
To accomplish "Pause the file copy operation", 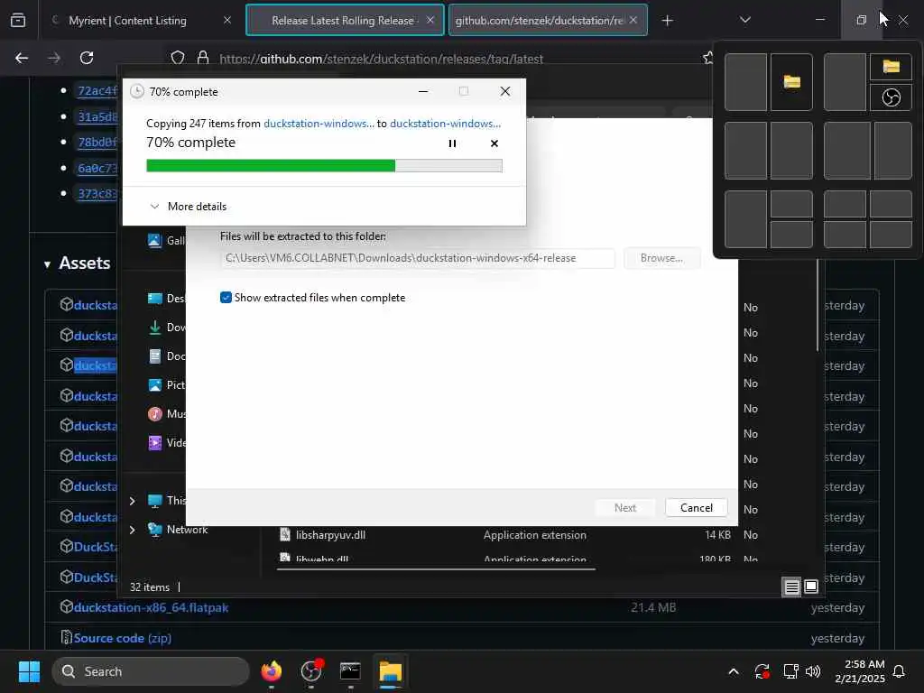I will [452, 143].
